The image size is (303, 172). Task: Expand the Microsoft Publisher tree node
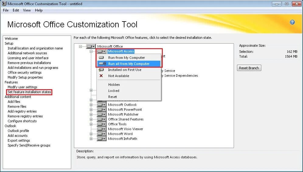click(x=91, y=114)
